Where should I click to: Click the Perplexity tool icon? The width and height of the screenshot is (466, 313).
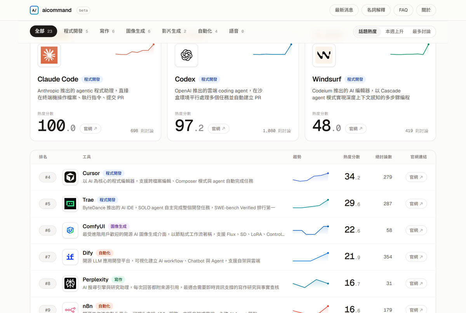[x=70, y=283]
